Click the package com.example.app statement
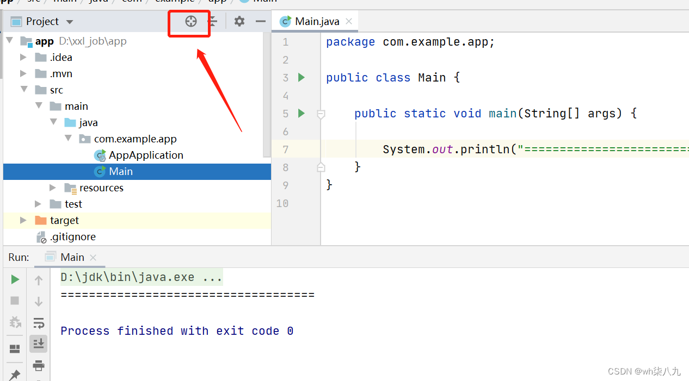 pos(410,42)
